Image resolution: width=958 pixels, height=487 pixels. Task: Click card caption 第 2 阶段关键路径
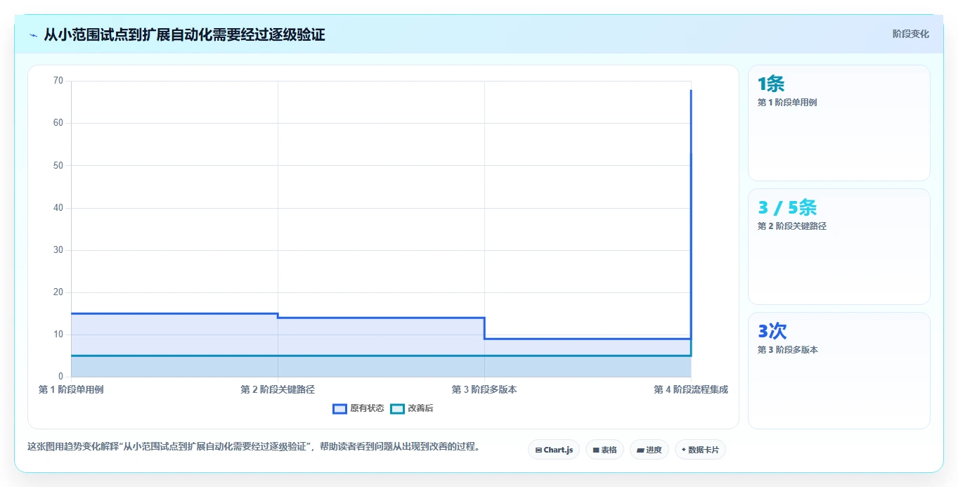[792, 226]
